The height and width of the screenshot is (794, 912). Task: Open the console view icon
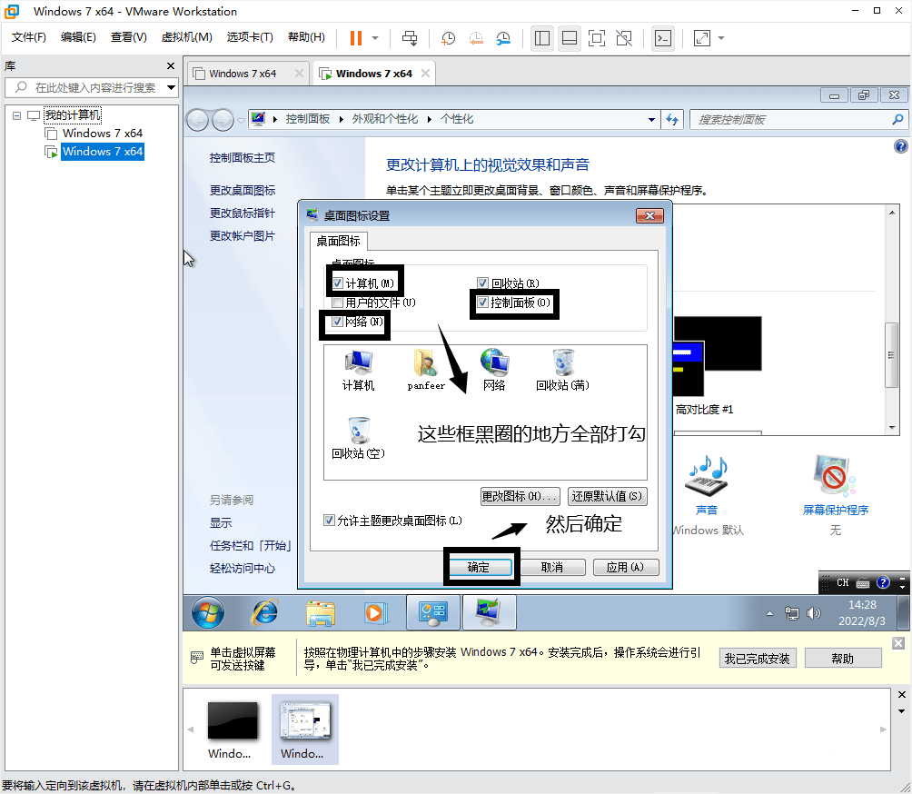pyautogui.click(x=663, y=38)
